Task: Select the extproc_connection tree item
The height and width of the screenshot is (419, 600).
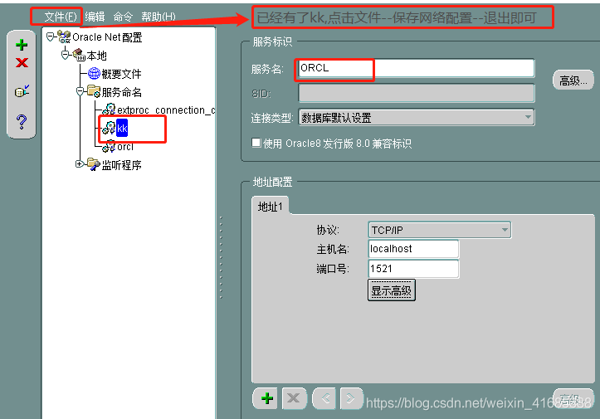Action: coord(166,110)
